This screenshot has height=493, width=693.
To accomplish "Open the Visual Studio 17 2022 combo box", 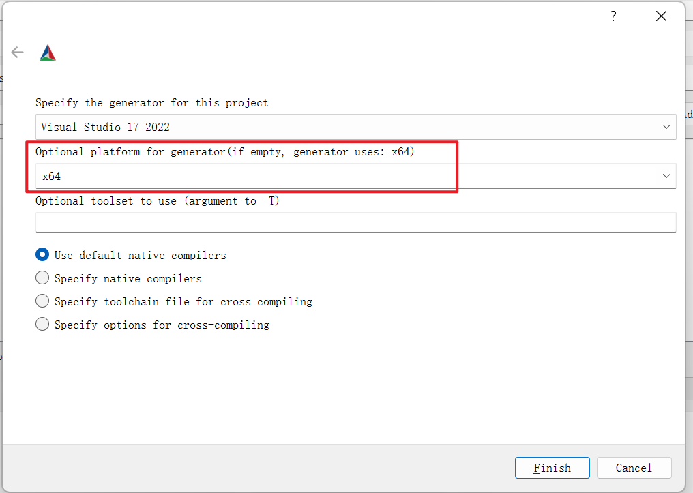I will click(356, 128).
